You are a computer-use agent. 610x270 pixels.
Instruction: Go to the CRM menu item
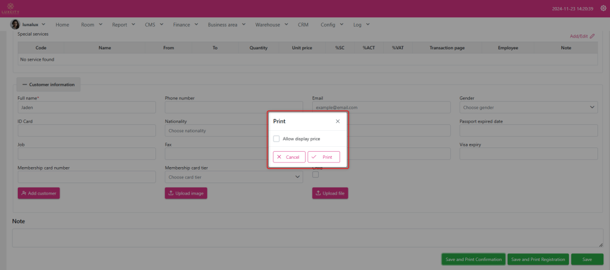(x=303, y=25)
